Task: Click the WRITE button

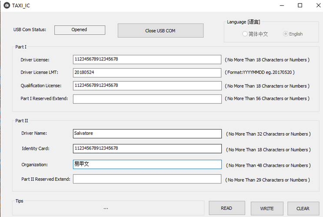Action: coord(267,208)
